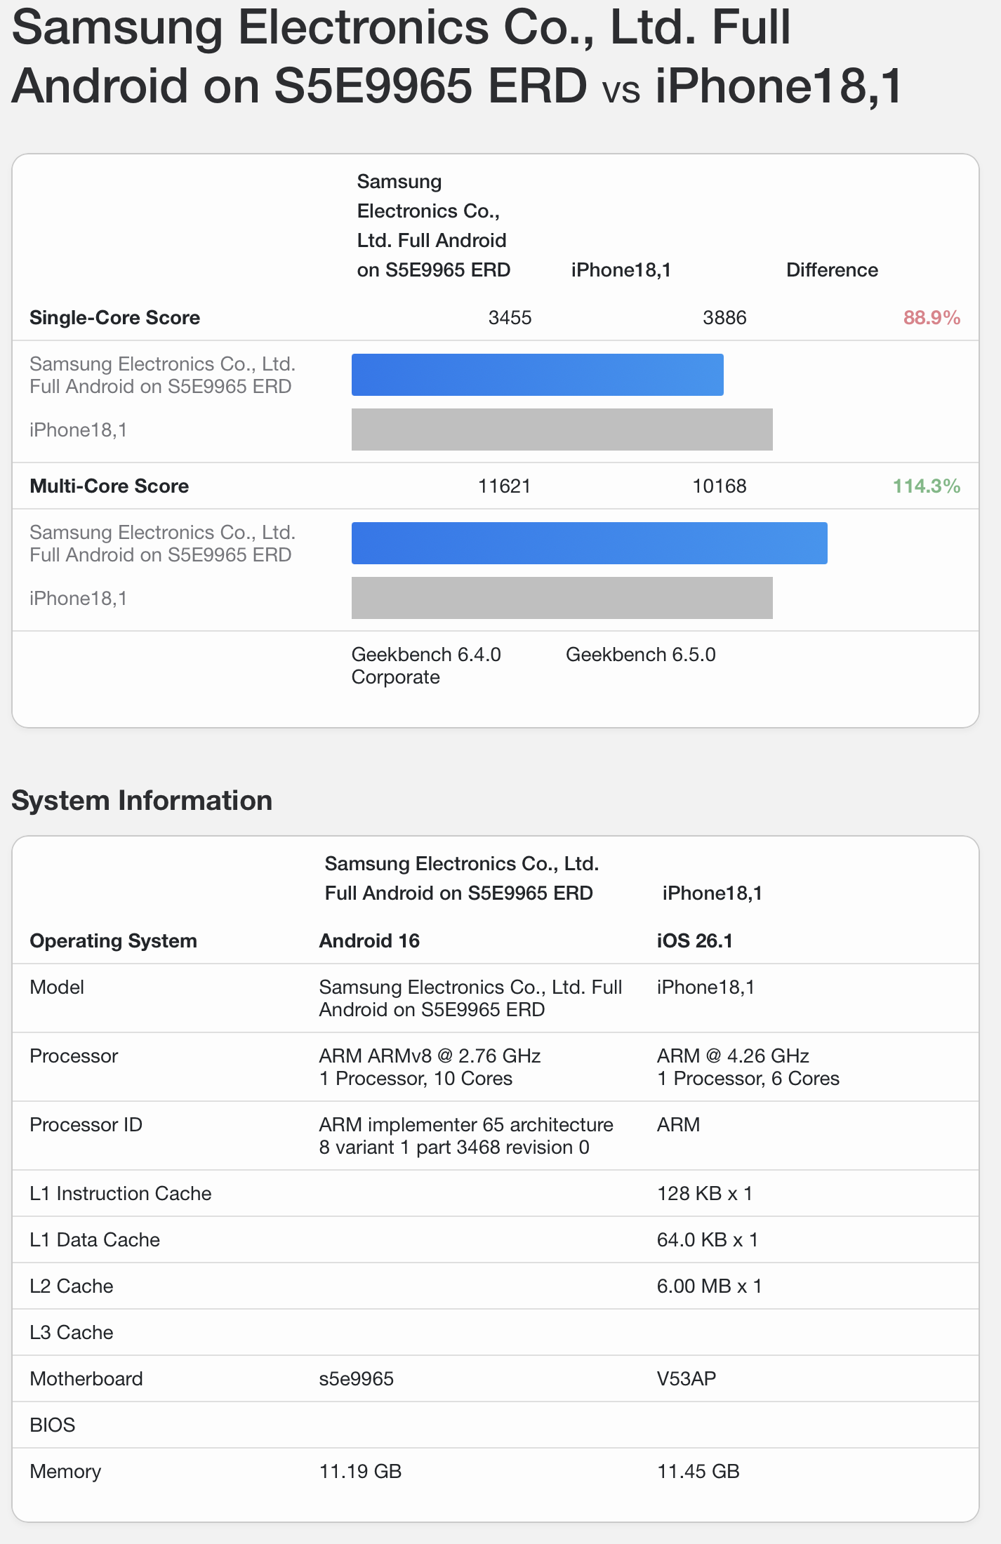This screenshot has width=1001, height=1544.
Task: Click the System Information heading
Action: [142, 801]
